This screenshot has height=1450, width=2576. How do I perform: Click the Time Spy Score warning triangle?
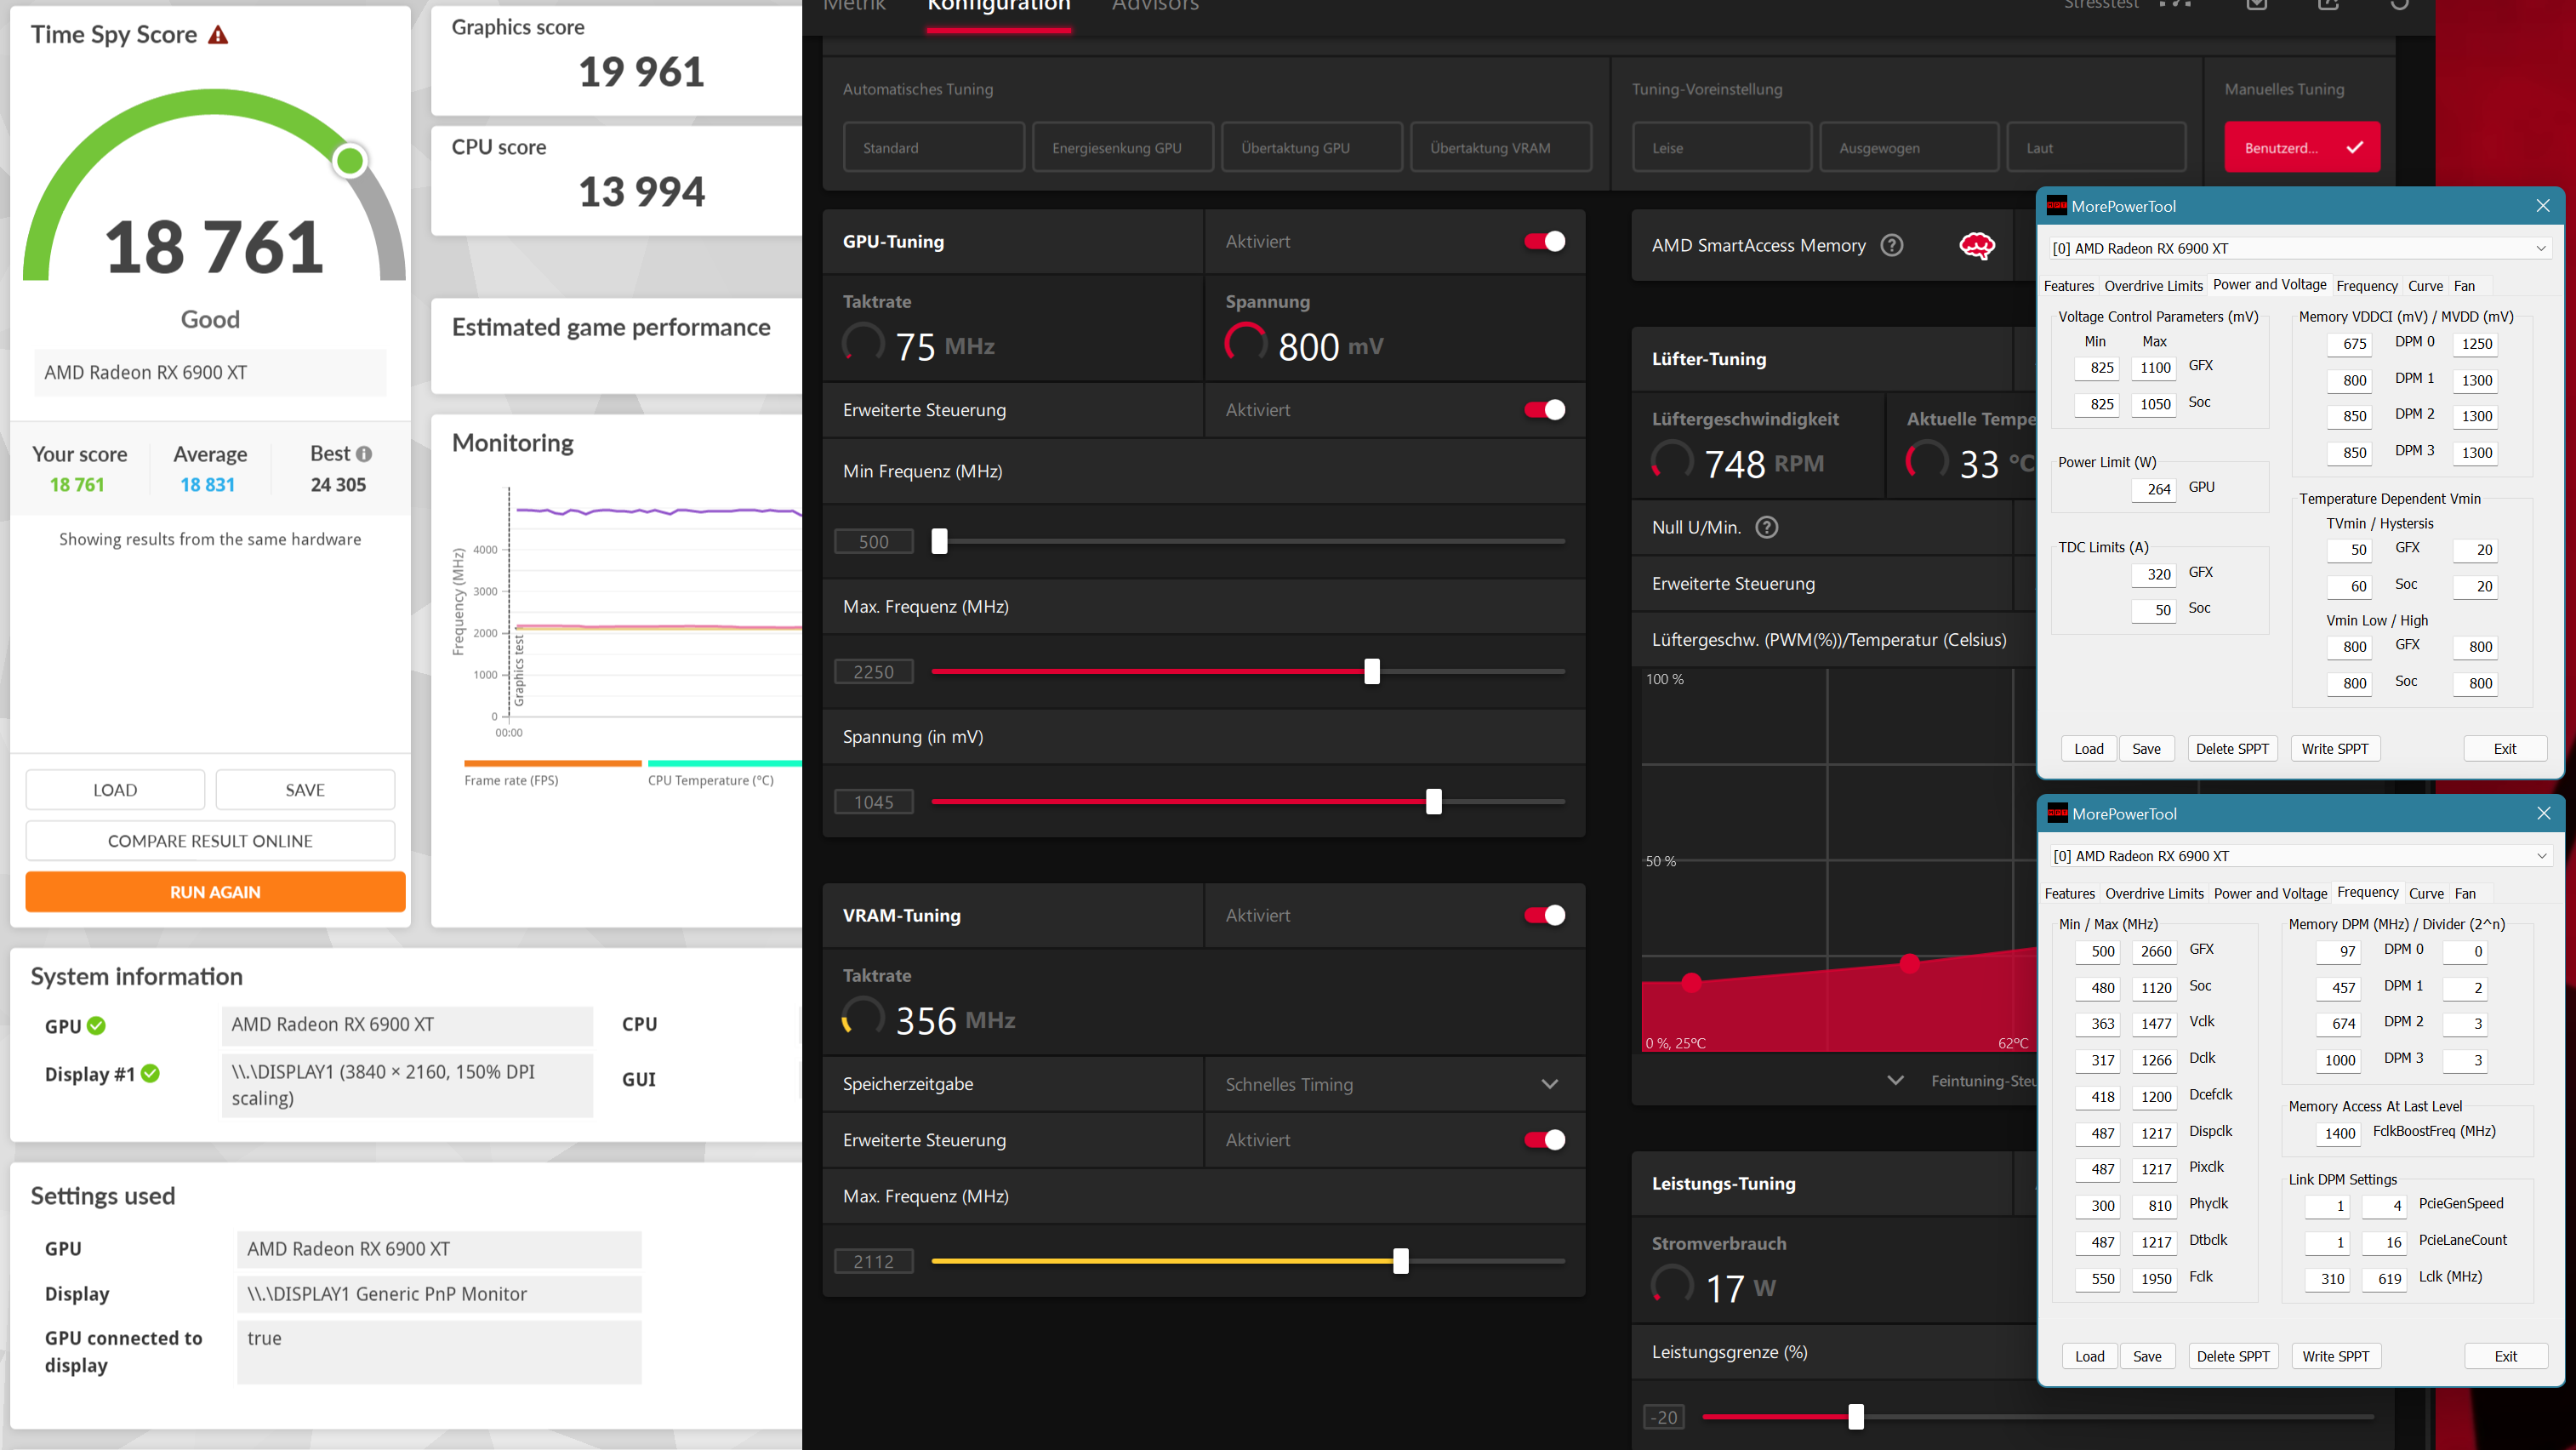coord(218,35)
